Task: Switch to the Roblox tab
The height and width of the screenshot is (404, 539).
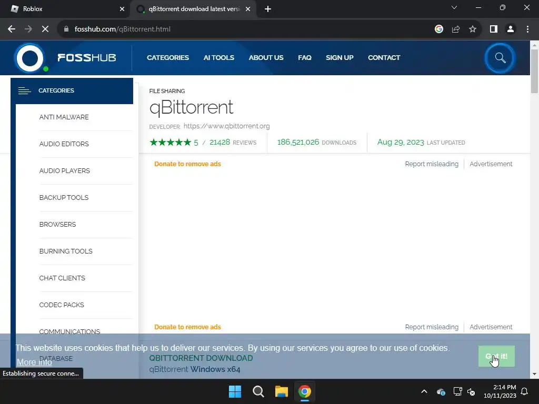Action: pyautogui.click(x=65, y=9)
